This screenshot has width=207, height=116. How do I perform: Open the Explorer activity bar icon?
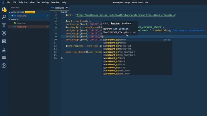click(x=4, y=9)
